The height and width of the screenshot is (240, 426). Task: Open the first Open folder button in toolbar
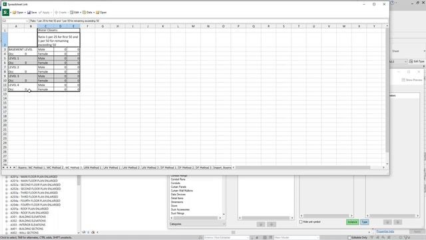[x=18, y=13]
